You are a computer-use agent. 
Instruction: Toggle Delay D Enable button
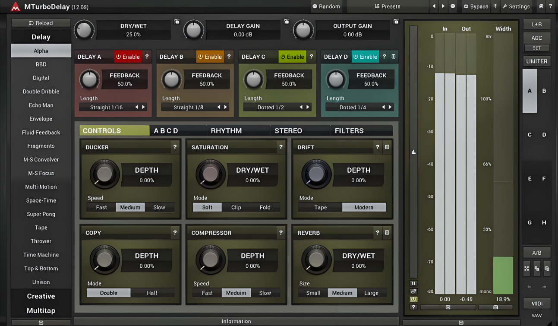click(x=365, y=57)
